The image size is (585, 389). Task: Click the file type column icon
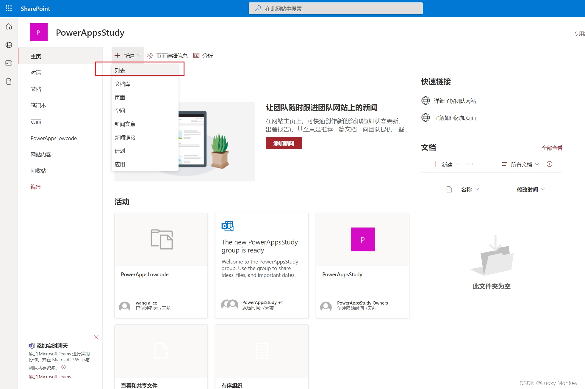(x=449, y=189)
